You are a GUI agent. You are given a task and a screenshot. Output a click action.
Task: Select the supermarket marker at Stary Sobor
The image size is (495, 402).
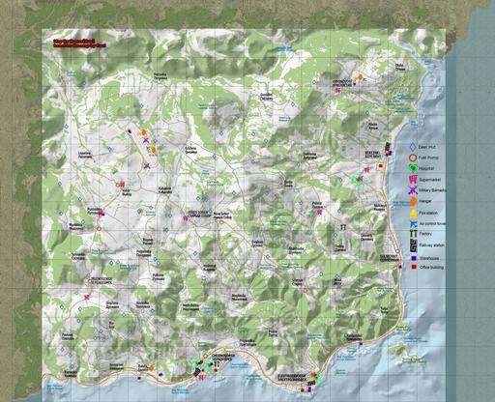186,218
